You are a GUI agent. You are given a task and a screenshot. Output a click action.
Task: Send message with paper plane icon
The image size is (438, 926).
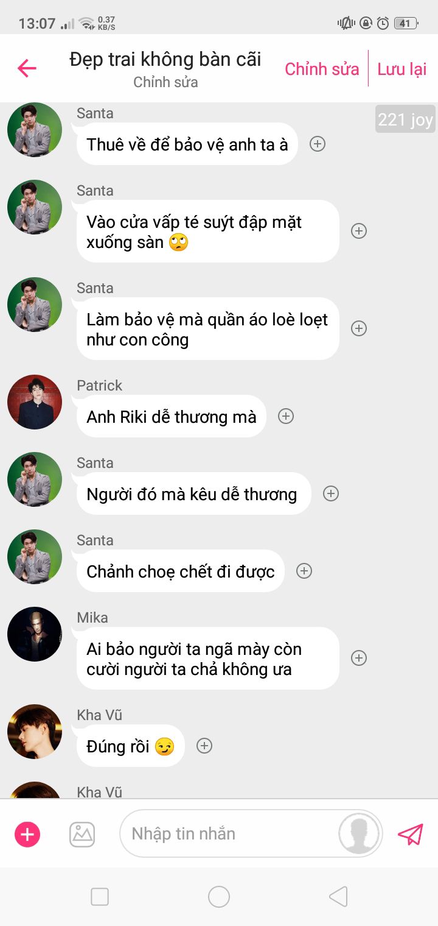point(410,834)
